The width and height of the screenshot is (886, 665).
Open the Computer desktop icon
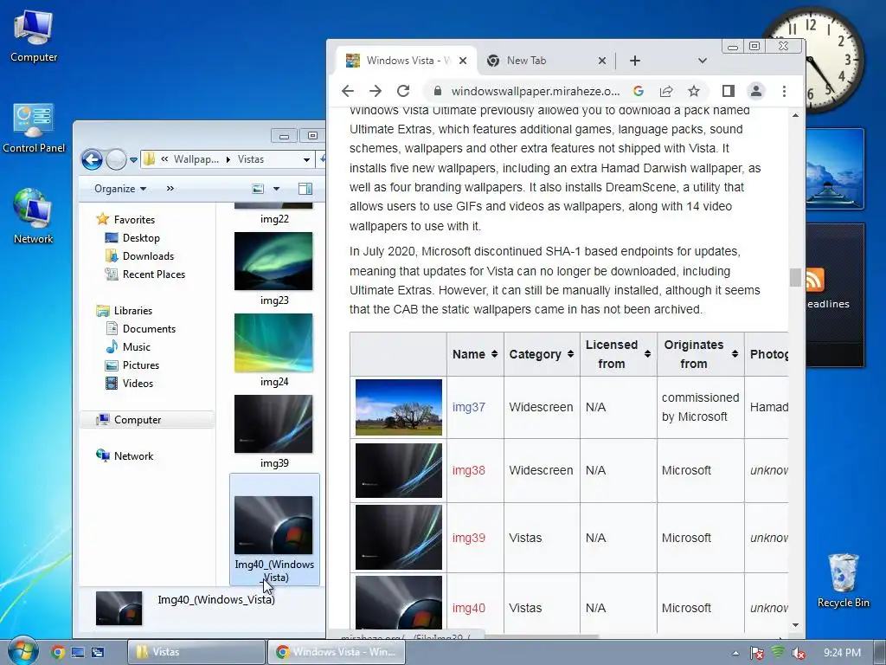coord(34,36)
